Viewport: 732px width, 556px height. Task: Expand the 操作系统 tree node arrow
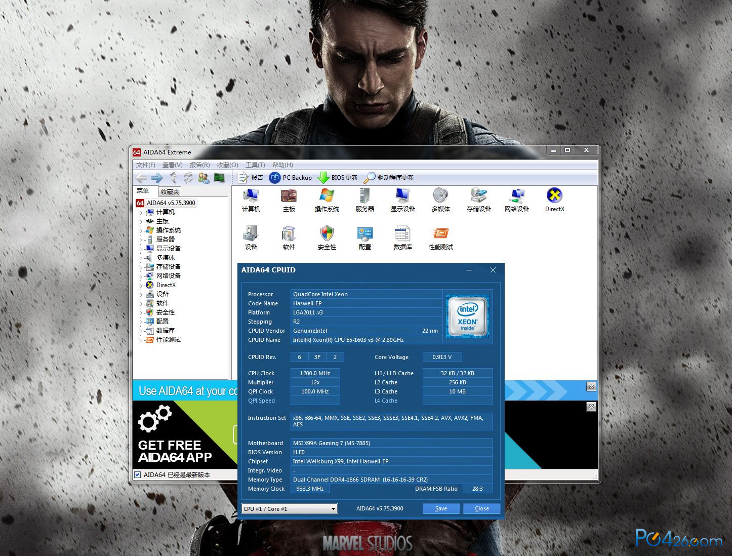click(141, 231)
